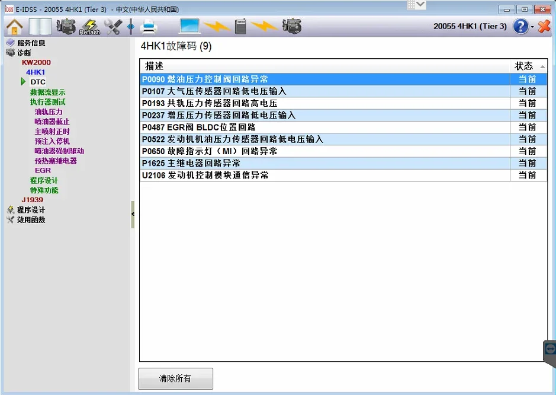Sort by the 描述 column header

(325, 66)
